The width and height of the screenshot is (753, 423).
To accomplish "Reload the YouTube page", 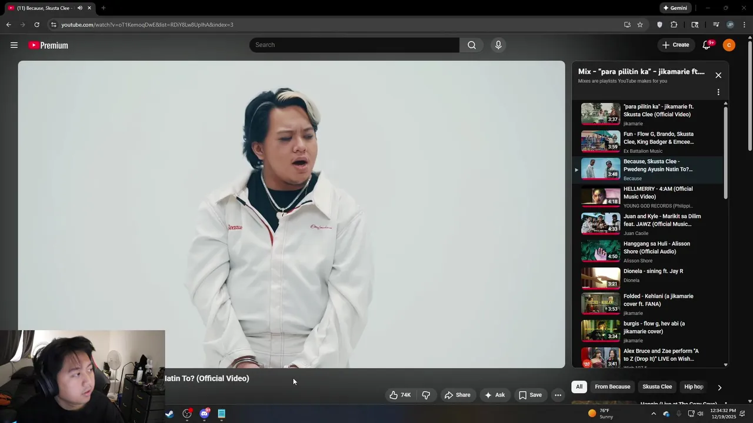I will 36,25.
